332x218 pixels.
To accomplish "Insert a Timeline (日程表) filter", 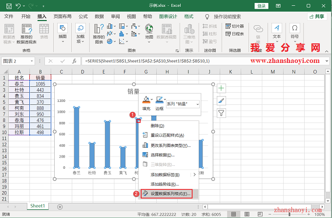I will point(235,34).
